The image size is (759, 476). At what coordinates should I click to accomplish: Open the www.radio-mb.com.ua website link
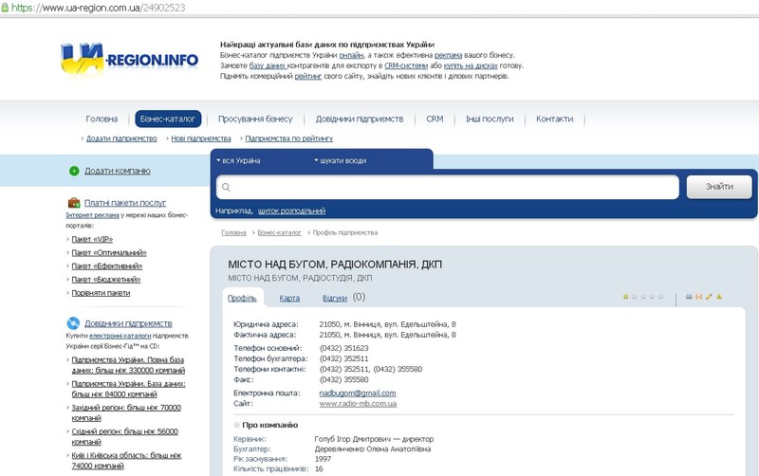coord(358,404)
